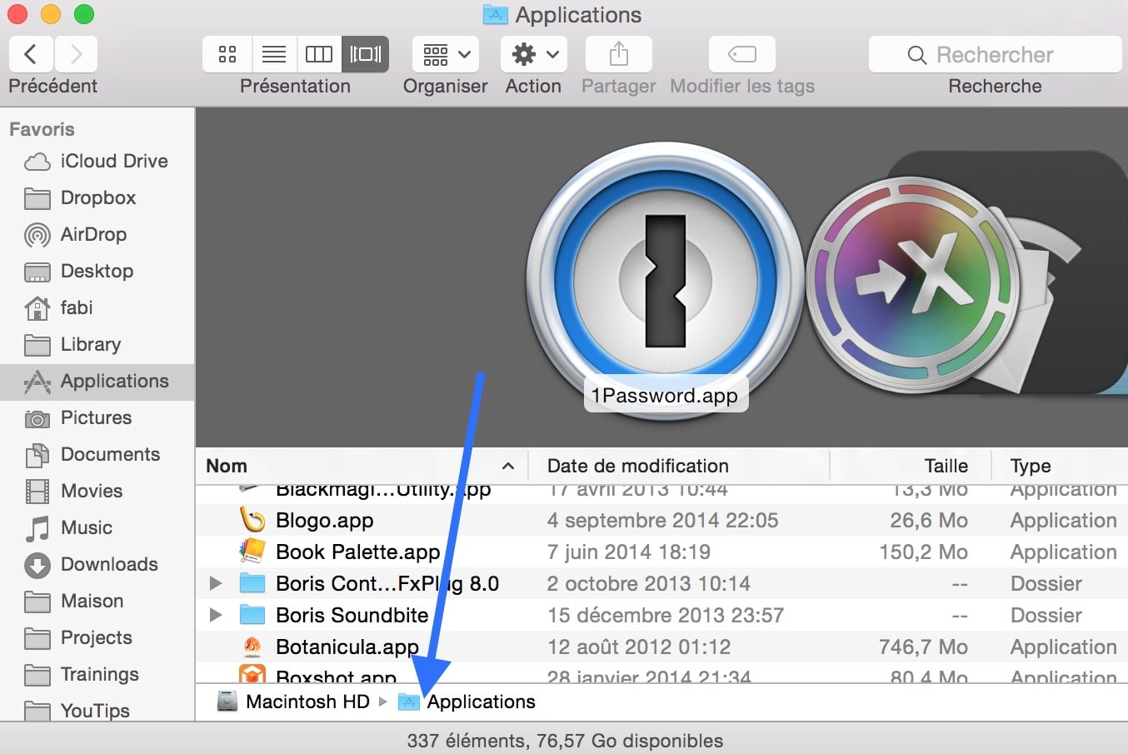Image resolution: width=1128 pixels, height=754 pixels.
Task: Focus the Rechercher search field
Action: (995, 55)
